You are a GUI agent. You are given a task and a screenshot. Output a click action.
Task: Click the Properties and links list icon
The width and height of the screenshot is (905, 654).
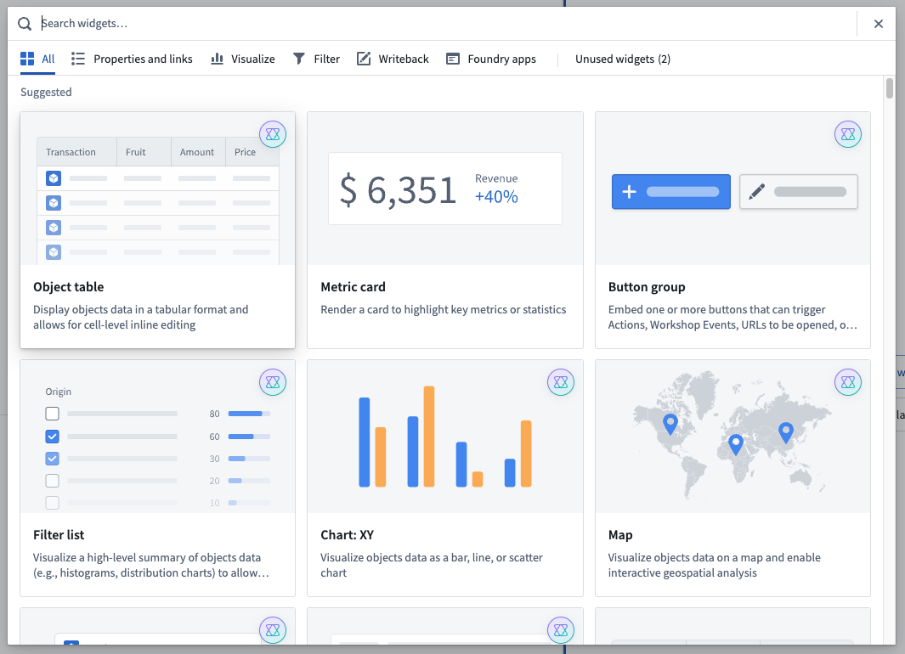tap(78, 59)
